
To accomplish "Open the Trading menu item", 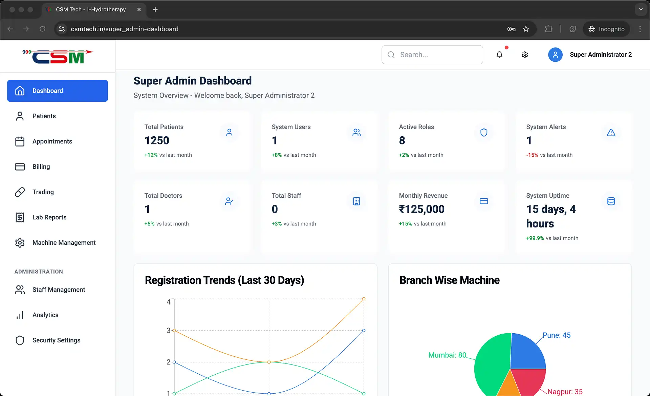I will point(58,192).
